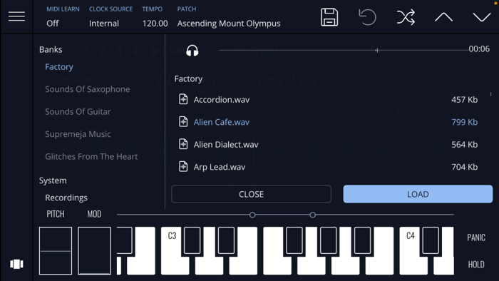Screen dimensions: 499x281
Task: Click the Arp Lead.wav file icon
Action: point(183,166)
